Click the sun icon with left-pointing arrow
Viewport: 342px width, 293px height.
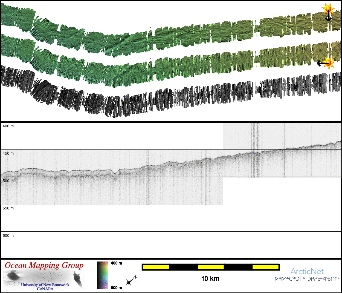329,63
